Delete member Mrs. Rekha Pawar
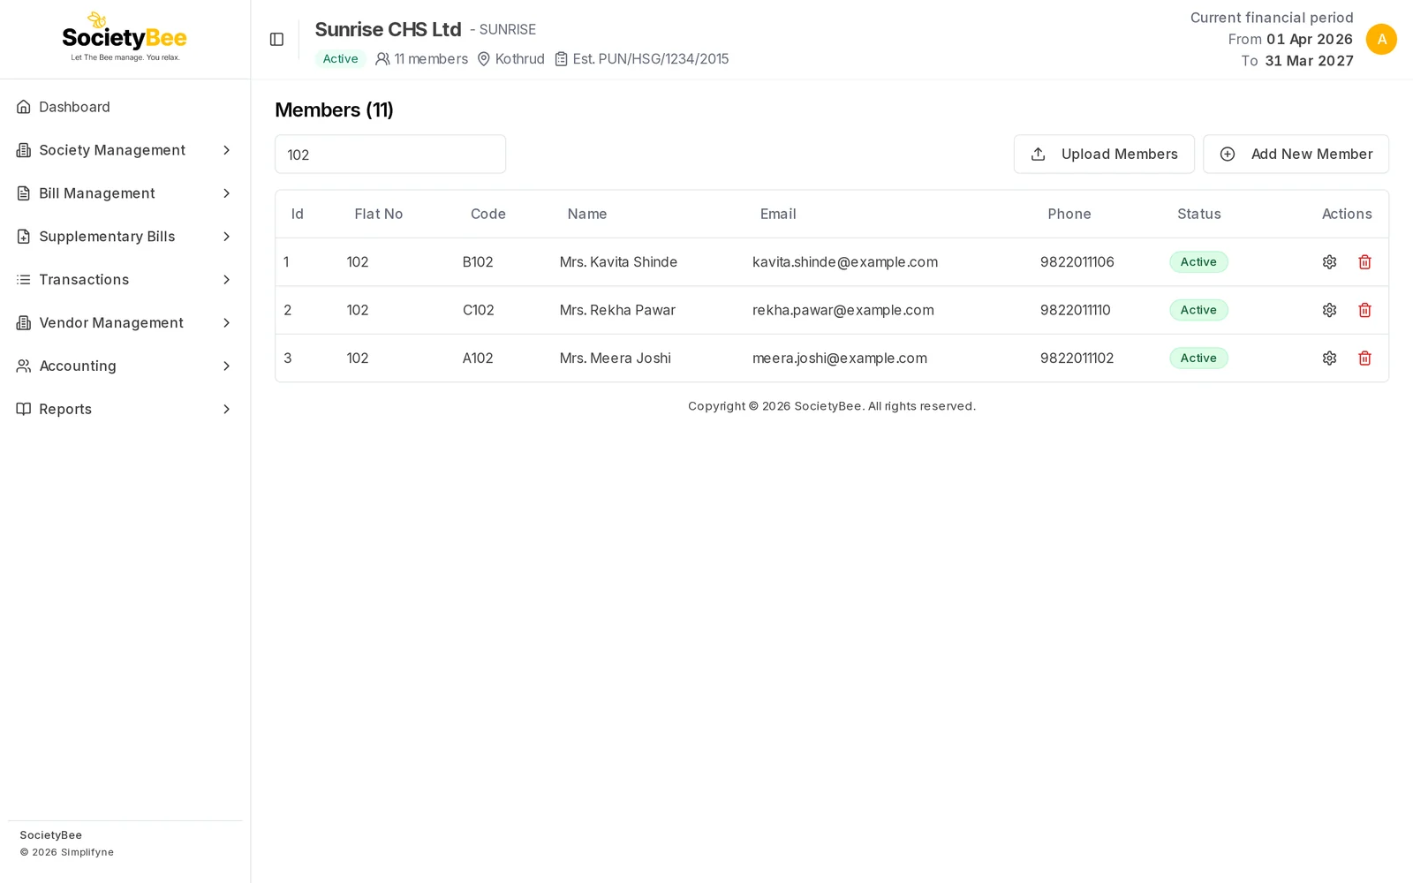Image resolution: width=1413 pixels, height=883 pixels. pyautogui.click(x=1364, y=310)
